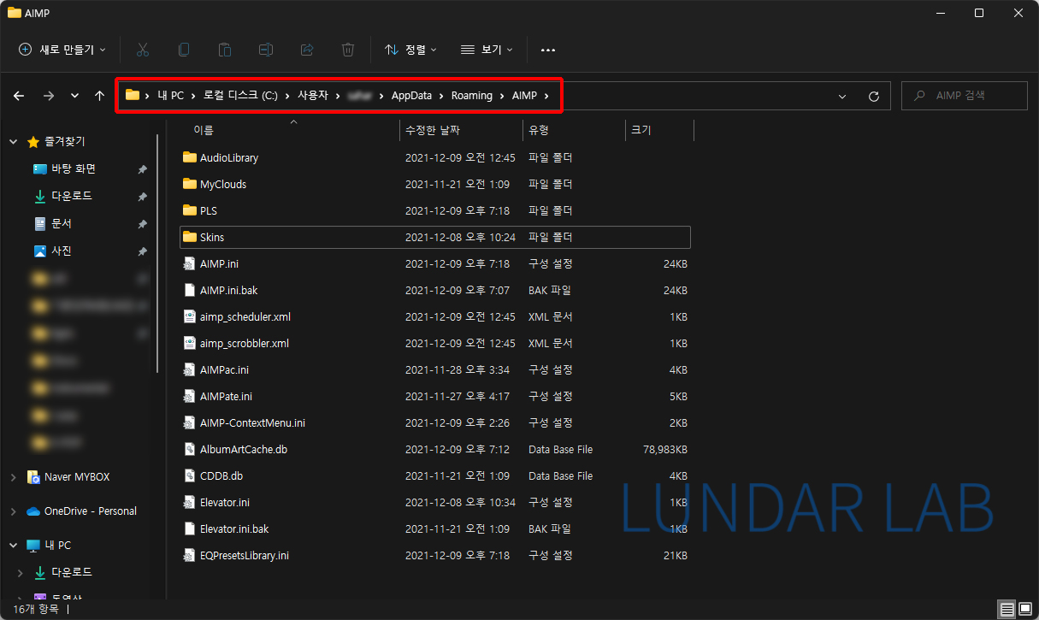
Task: Click the pin icon next to 문서
Action: click(142, 224)
